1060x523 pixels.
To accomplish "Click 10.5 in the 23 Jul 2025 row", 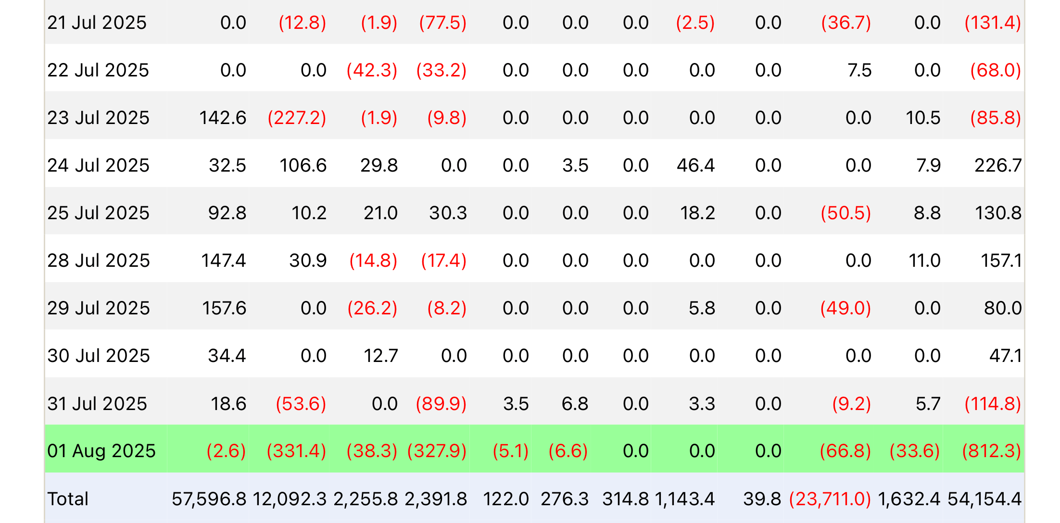I will click(x=923, y=118).
